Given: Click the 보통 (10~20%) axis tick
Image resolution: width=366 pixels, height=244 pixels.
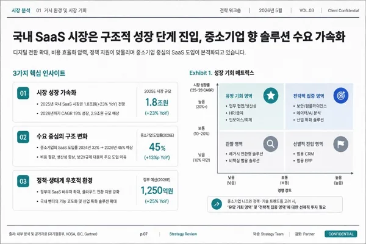Looking at the screenshot, I should point(201,131).
